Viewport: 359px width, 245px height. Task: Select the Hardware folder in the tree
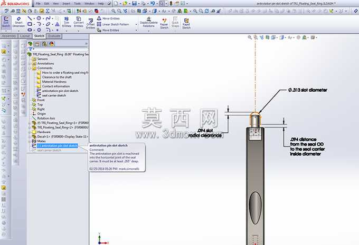pyautogui.click(x=43, y=132)
